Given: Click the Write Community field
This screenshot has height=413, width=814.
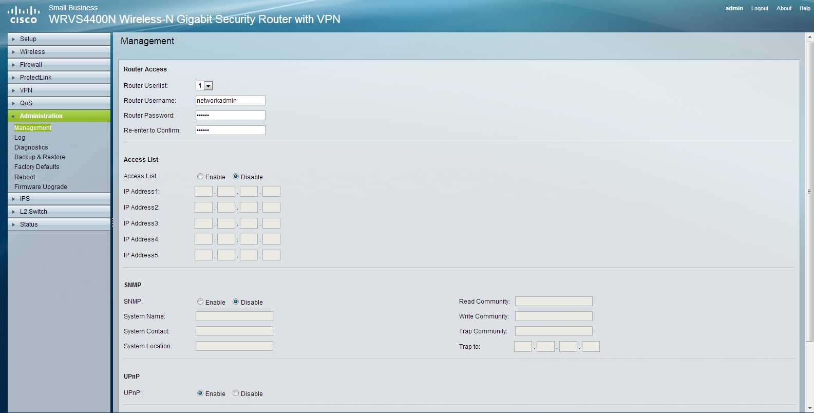Looking at the screenshot, I should point(554,316).
